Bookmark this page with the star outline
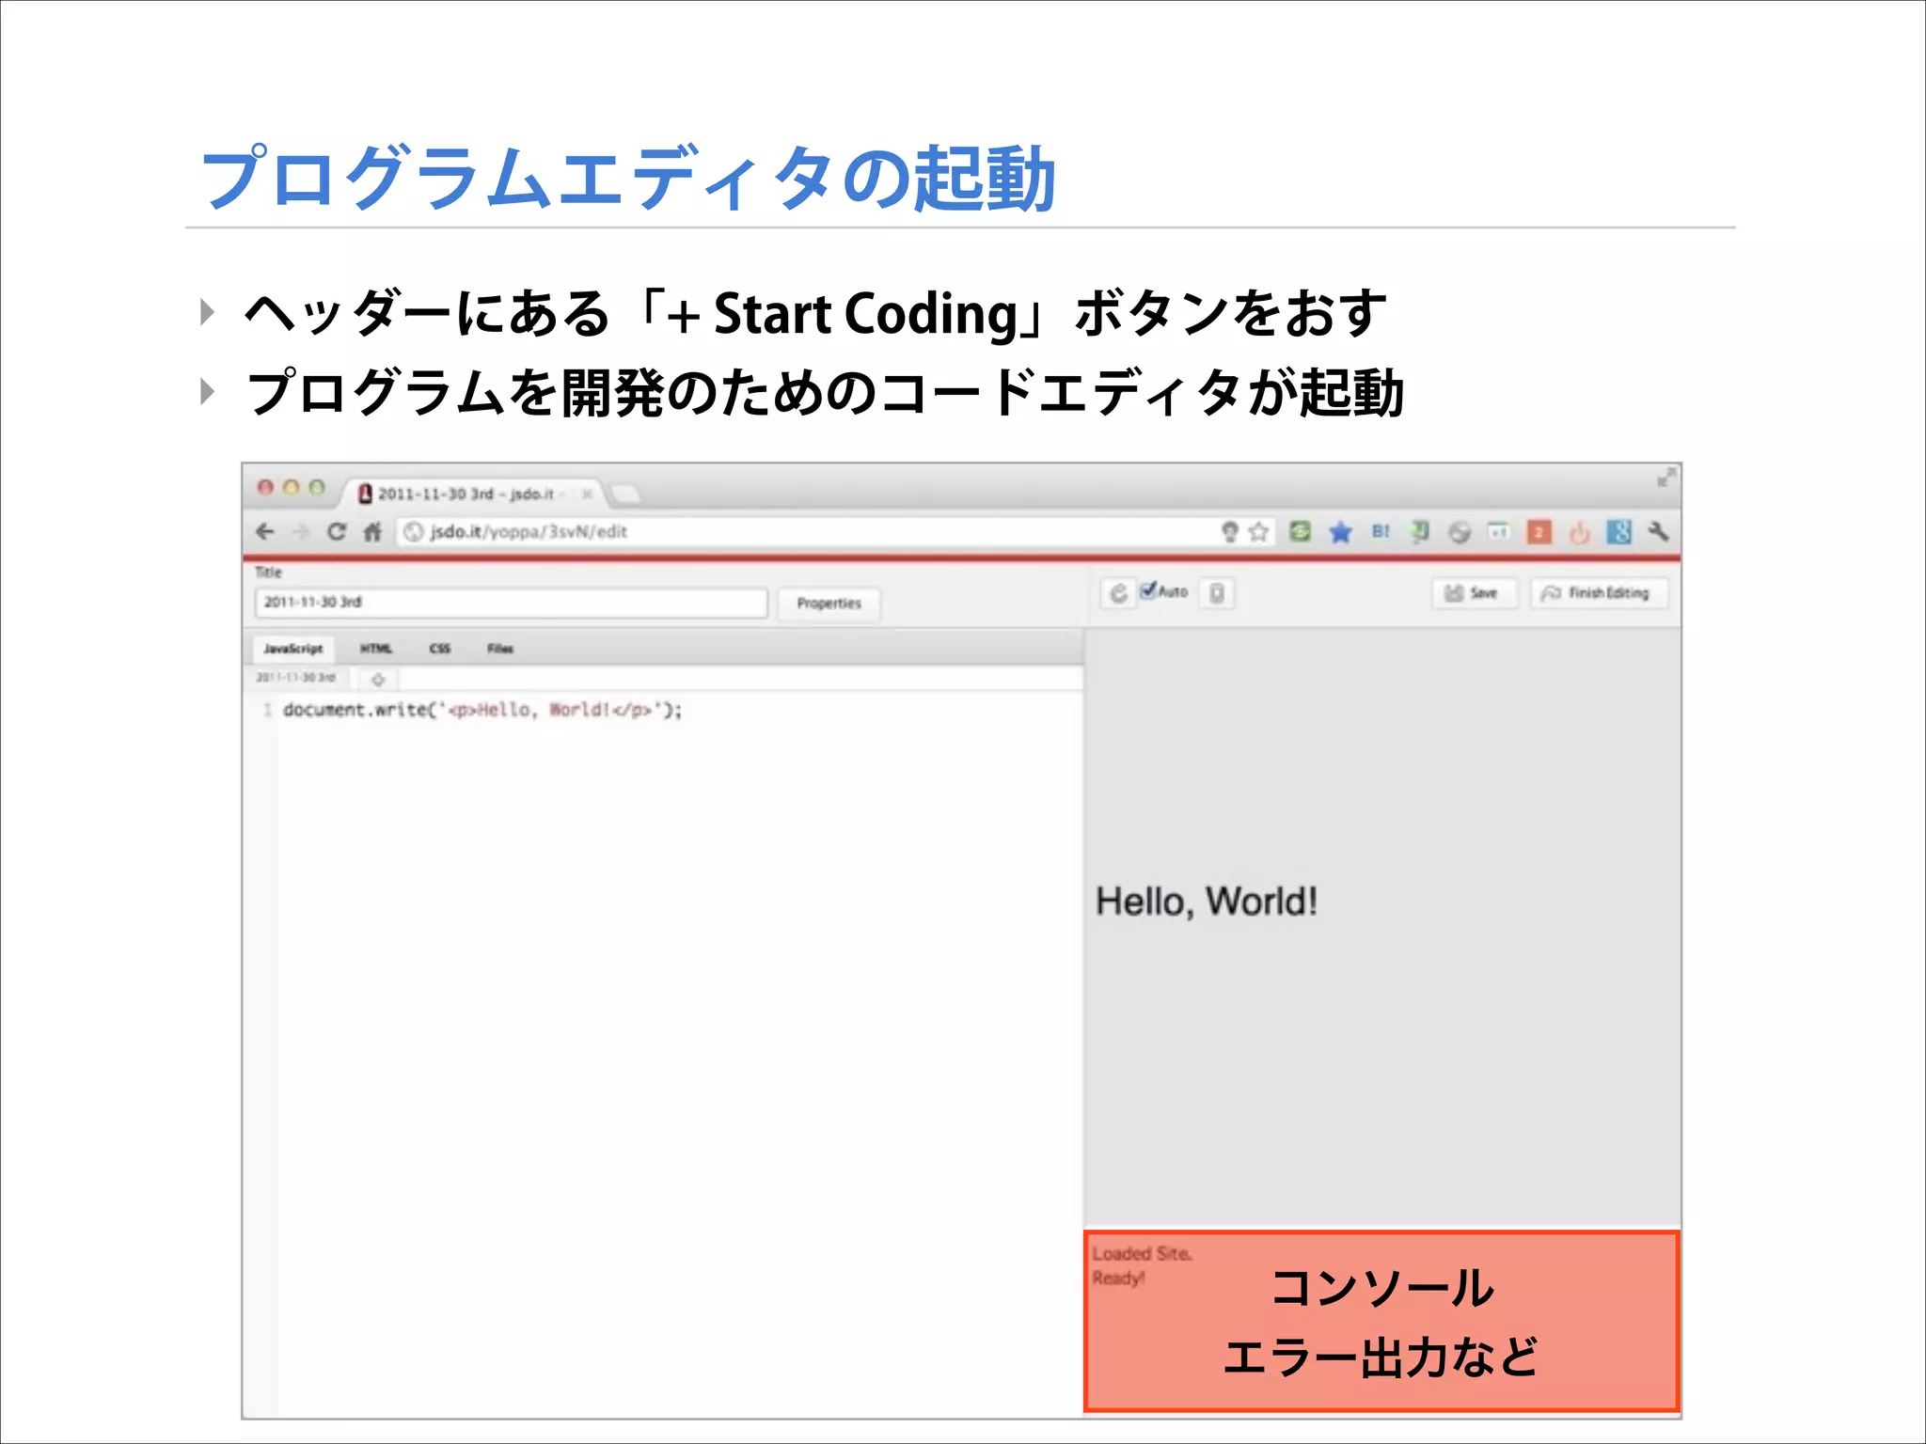1926x1444 pixels. tap(1258, 532)
